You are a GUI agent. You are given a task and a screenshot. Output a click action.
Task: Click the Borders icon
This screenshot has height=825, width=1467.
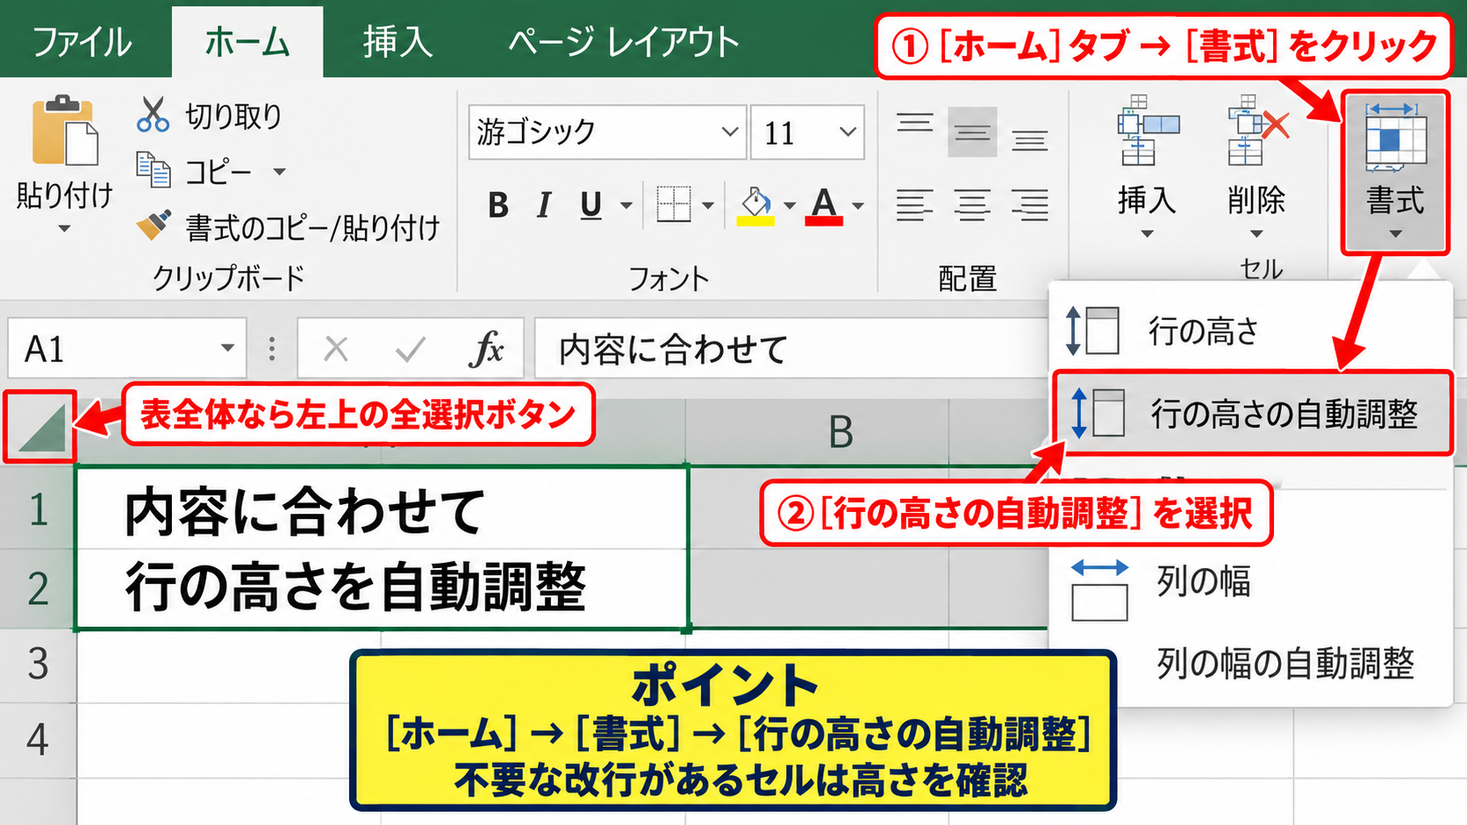coord(674,204)
